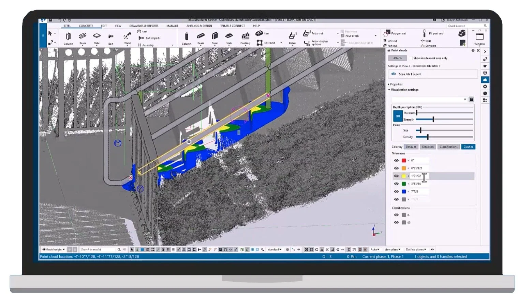Select the Bolt tool
Viewport: 518px width, 299px height.
coord(111,38)
